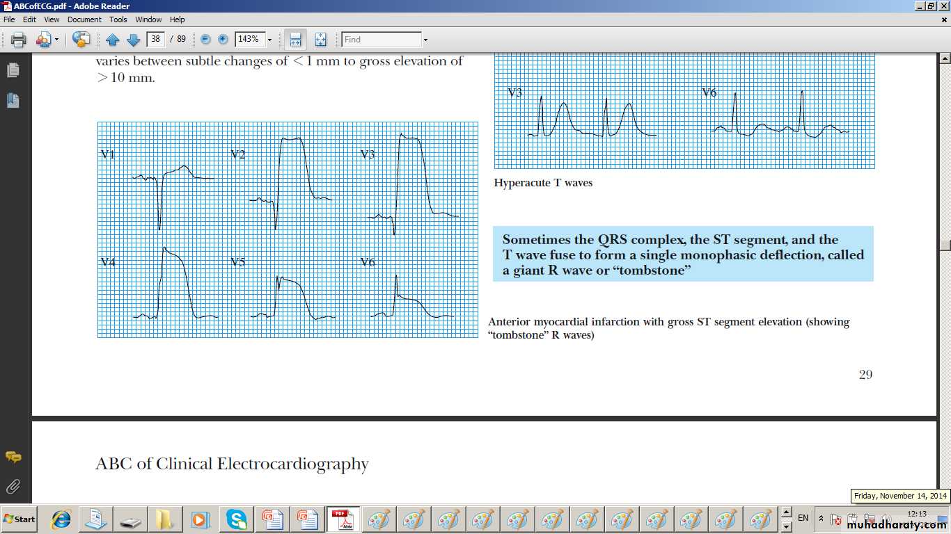Go to previous page with up arrow

click(x=112, y=40)
